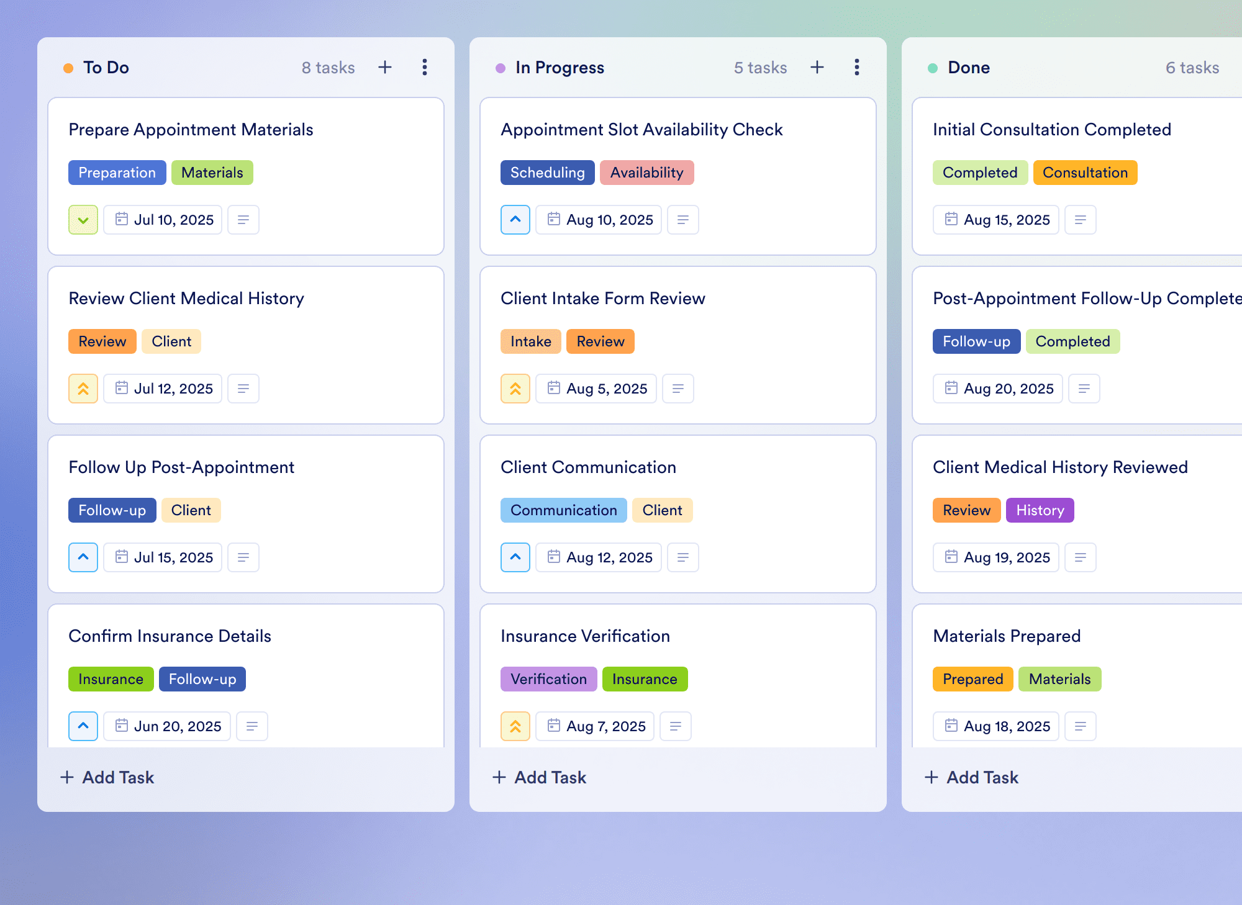Click the high priority icon on Review Client Medical History
Image resolution: width=1242 pixels, height=905 pixels.
coord(83,389)
